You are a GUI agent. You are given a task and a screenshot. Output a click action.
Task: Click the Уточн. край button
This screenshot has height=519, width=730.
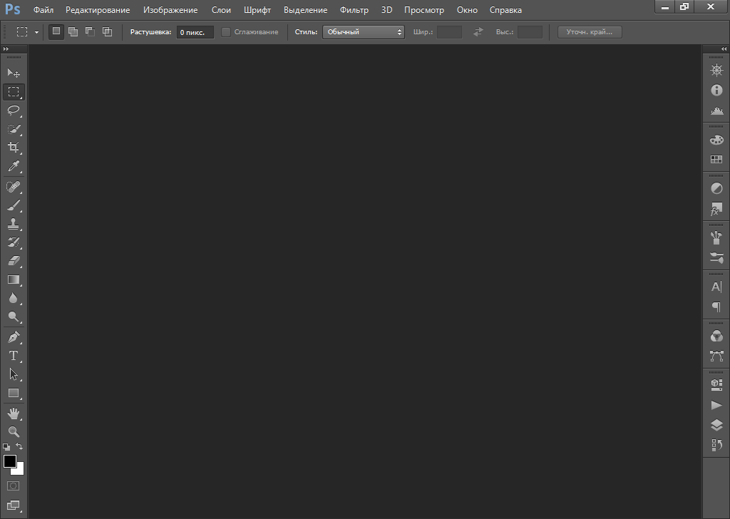[590, 32]
